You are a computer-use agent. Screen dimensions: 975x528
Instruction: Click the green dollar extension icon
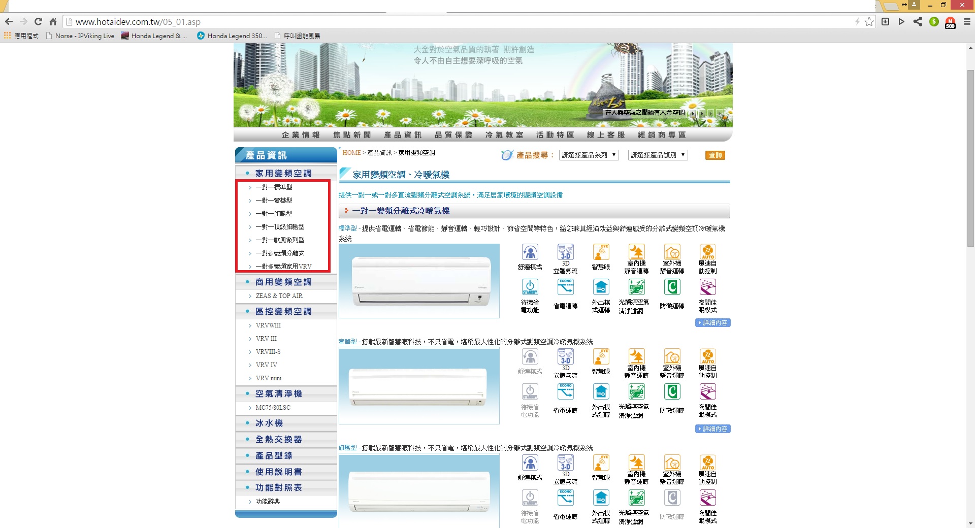[934, 22]
